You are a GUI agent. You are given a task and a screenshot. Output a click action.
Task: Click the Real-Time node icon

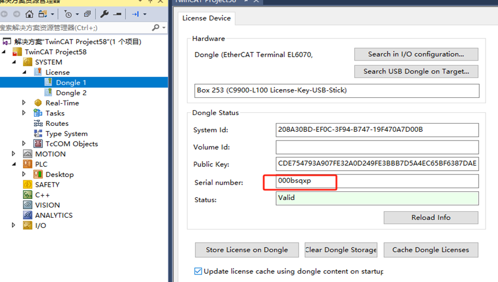[38, 103]
